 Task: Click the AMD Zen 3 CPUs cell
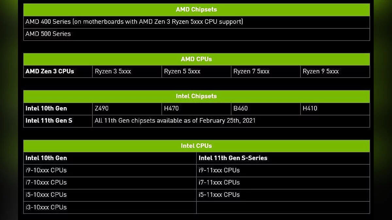point(50,71)
